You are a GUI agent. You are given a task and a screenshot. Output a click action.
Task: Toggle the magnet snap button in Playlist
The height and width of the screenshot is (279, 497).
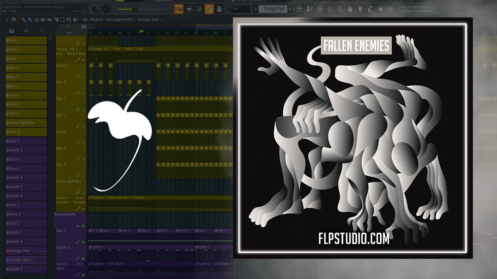pyautogui.click(x=14, y=19)
